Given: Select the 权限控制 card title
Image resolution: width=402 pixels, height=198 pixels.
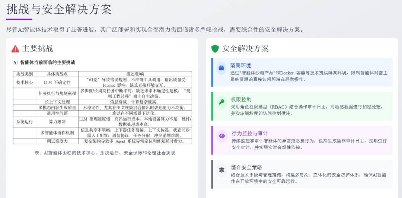Looking at the screenshot, I should (x=241, y=99).
